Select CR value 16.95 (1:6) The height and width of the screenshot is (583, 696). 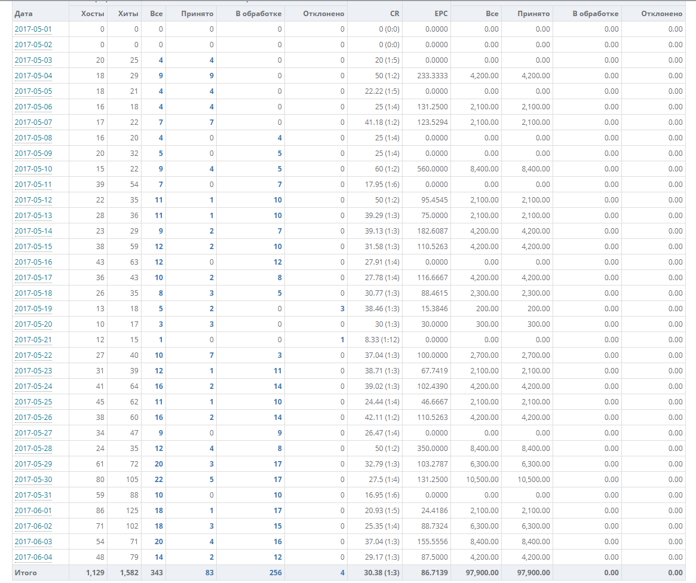pyautogui.click(x=382, y=495)
